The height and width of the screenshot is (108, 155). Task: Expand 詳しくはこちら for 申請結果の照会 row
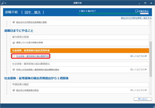click(x=138, y=90)
